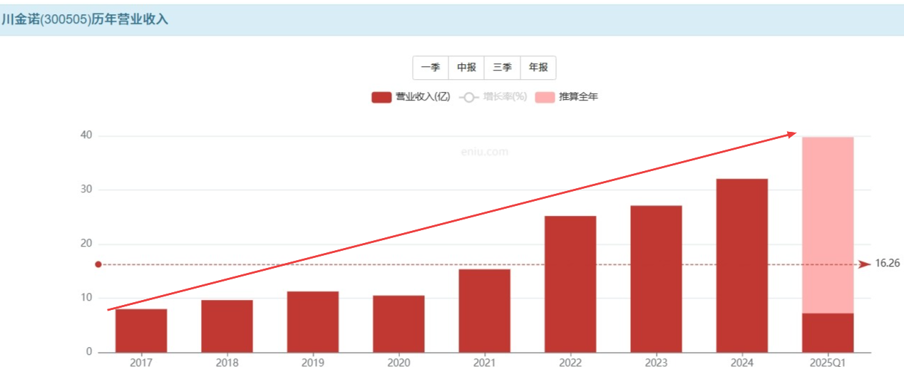Click the 2019 revenue bar
Image resolution: width=904 pixels, height=367 pixels.
tap(313, 322)
